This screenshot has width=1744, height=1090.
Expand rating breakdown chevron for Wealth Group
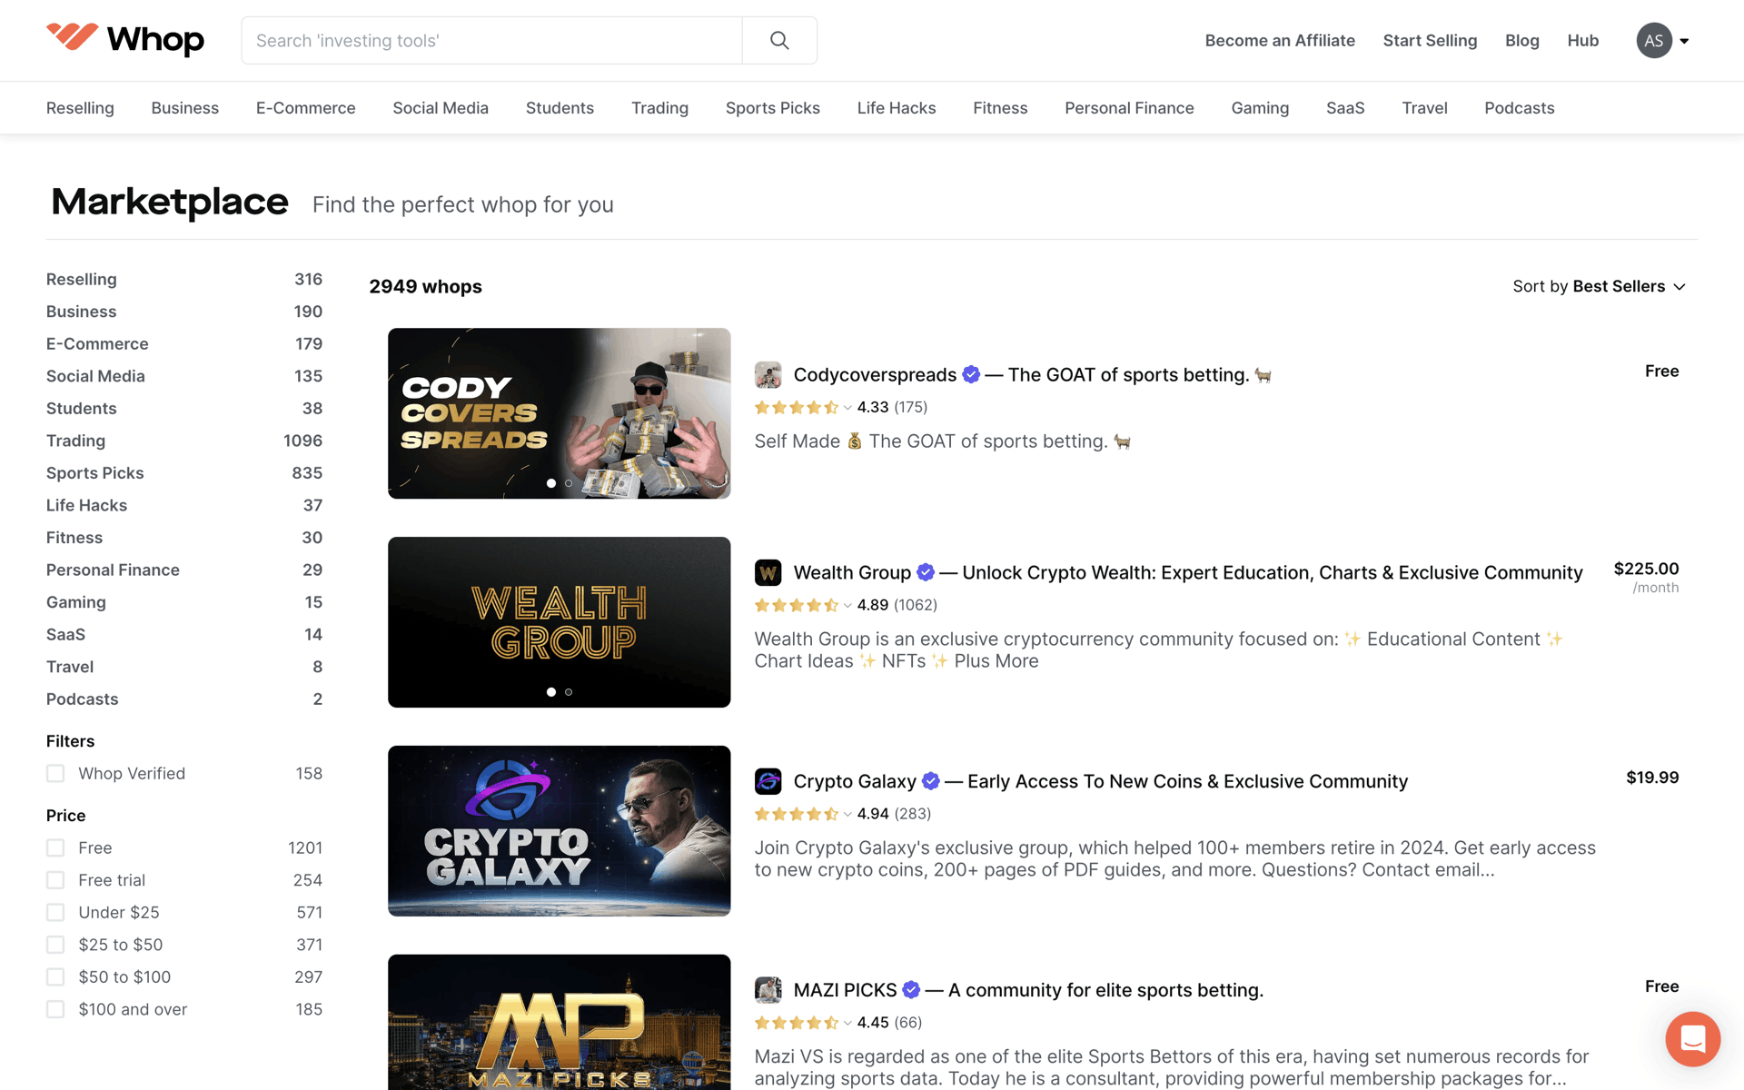pos(847,606)
